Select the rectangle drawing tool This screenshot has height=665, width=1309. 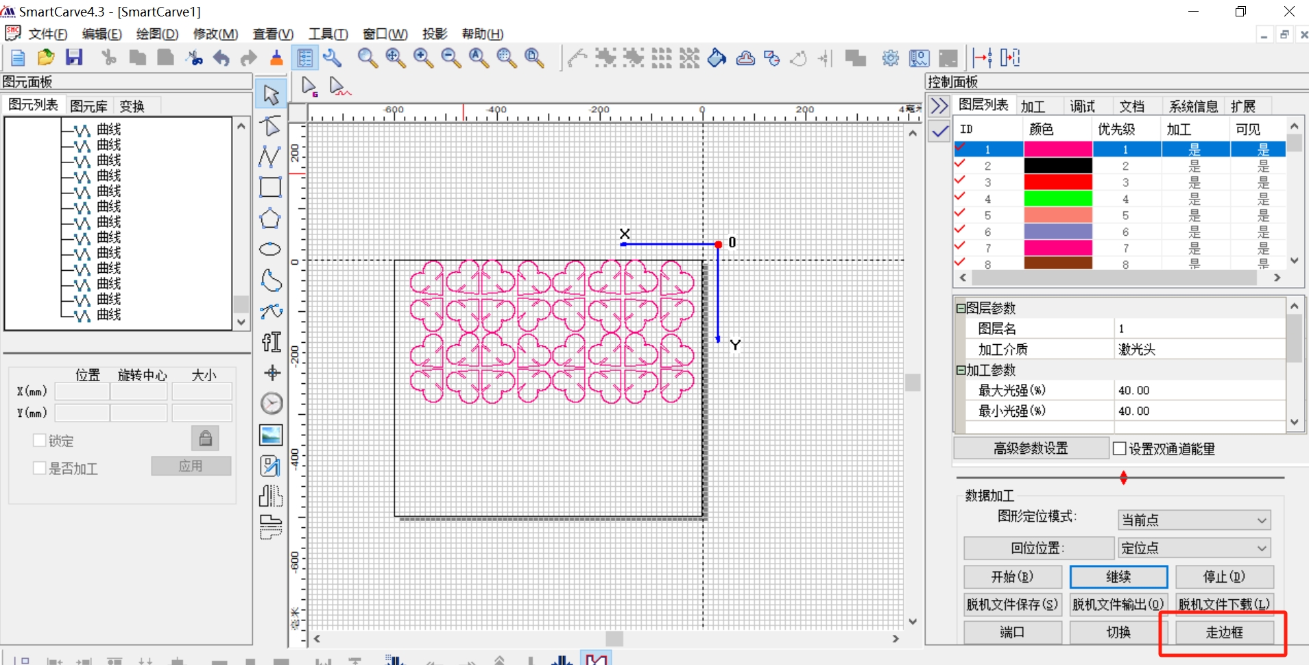click(270, 187)
